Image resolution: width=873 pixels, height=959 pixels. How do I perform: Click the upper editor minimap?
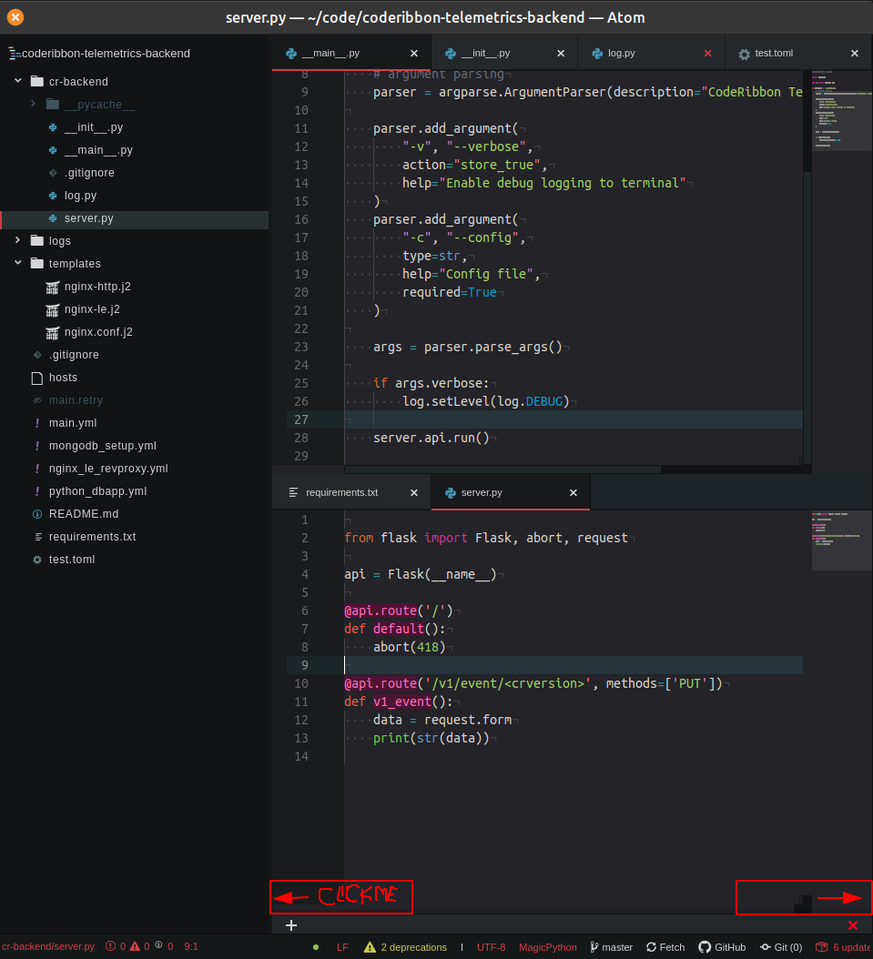[841, 110]
